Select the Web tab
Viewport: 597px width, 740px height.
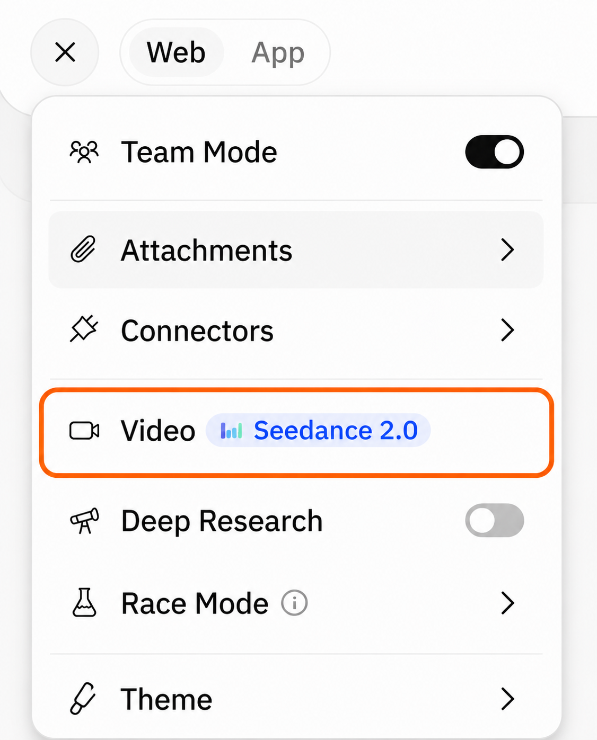176,52
